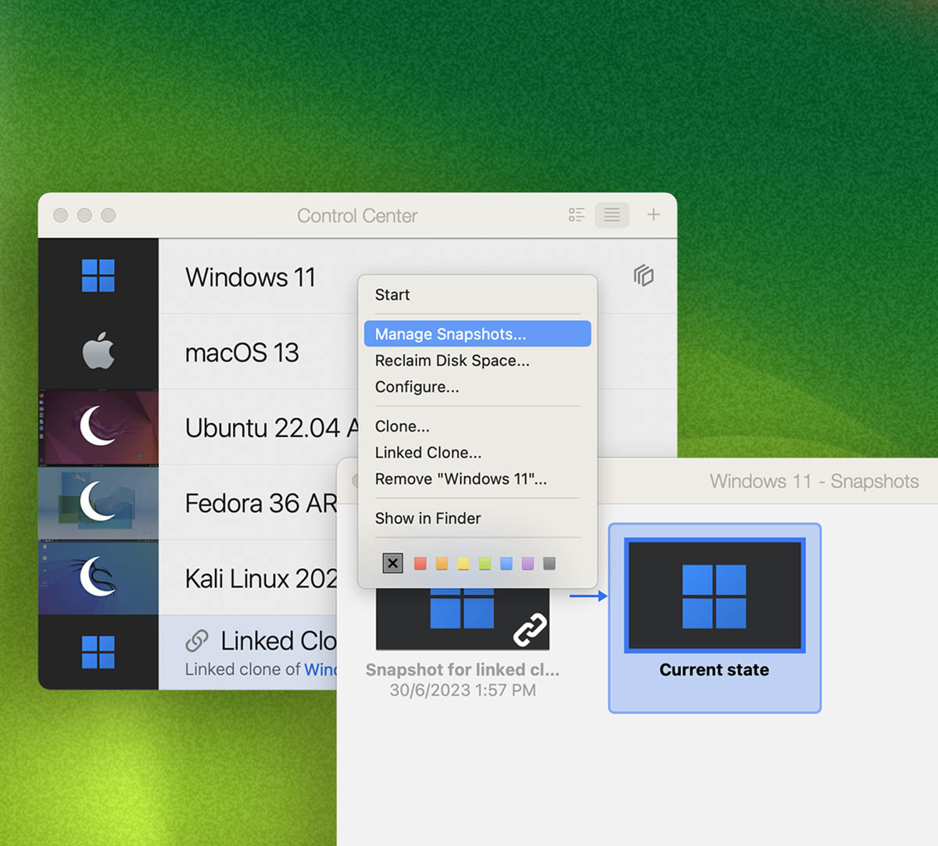Click the Ubuntu 22.04 suspended thumbnail
This screenshot has height=846, width=938.
(x=98, y=427)
